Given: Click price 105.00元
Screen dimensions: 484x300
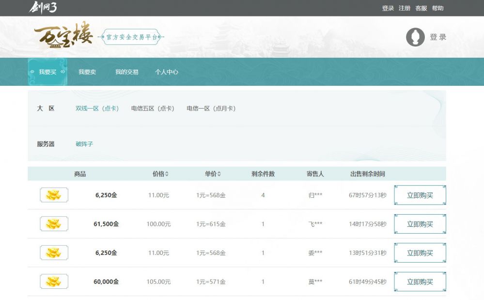Looking at the screenshot, I should [x=158, y=282].
